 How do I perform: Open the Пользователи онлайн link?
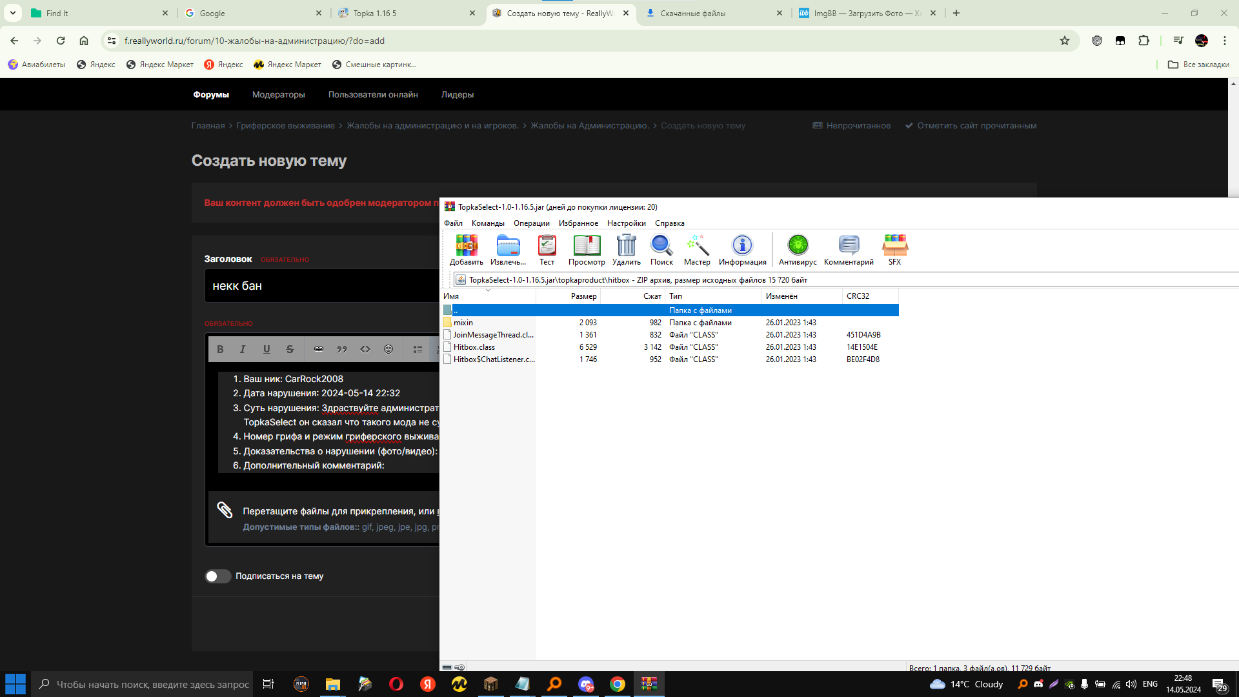373,95
